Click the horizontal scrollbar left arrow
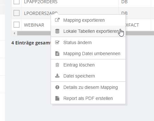 point(14,33)
